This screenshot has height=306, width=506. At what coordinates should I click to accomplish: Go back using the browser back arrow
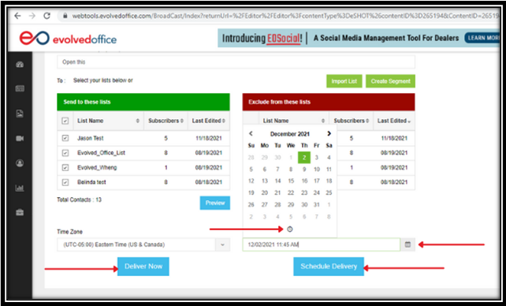point(17,16)
